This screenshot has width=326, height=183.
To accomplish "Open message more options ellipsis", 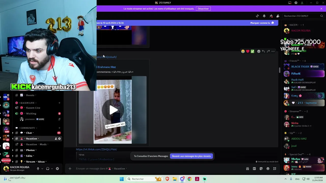I will coord(273,51).
